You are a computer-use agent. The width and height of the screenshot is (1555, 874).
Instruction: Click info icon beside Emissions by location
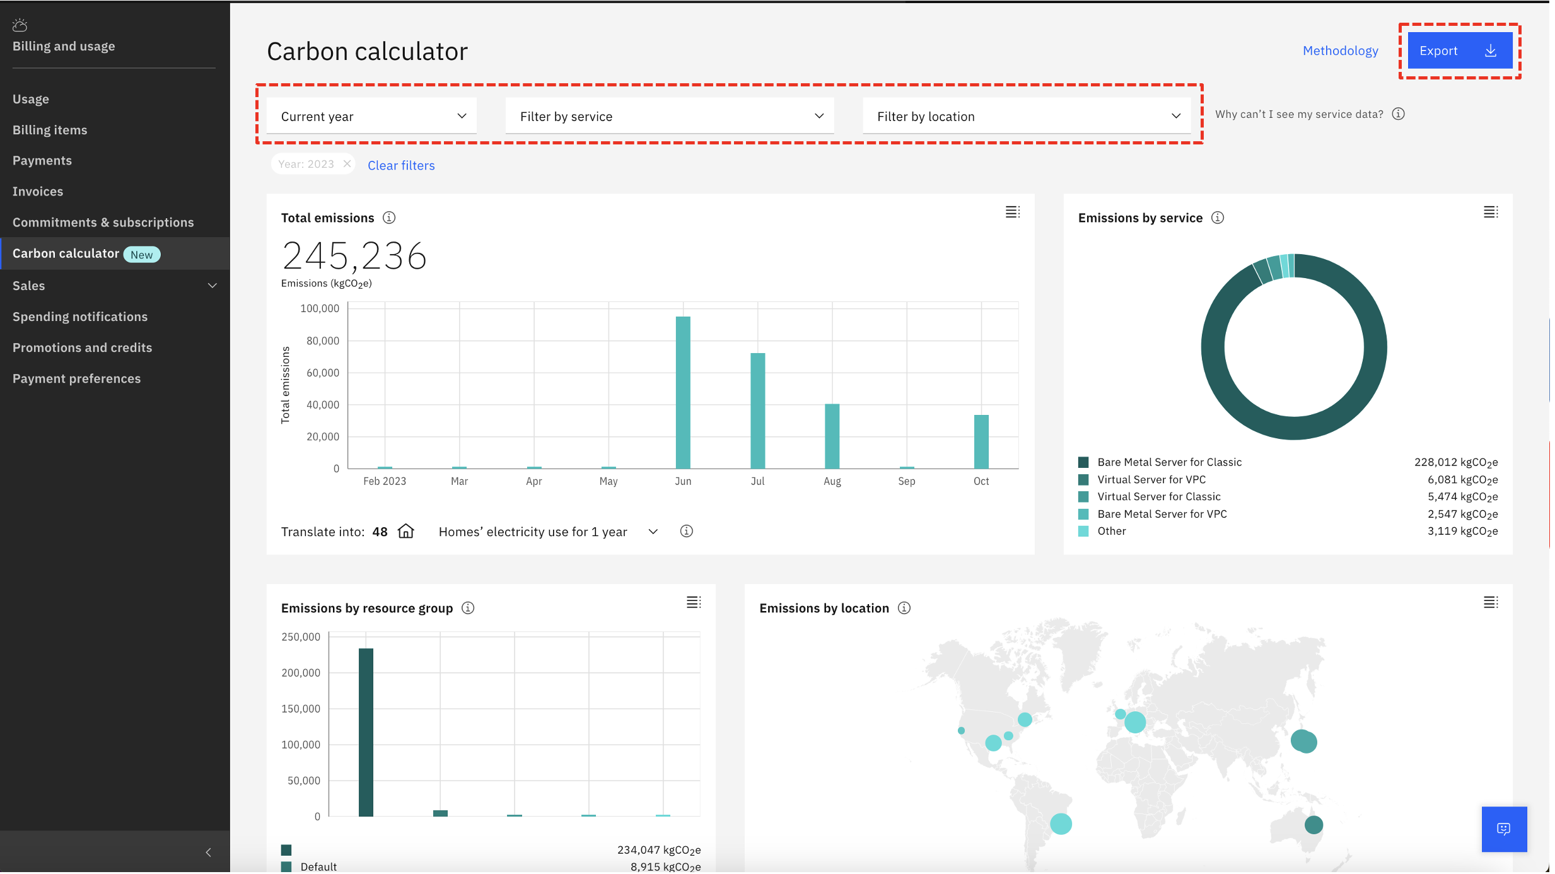coord(904,609)
